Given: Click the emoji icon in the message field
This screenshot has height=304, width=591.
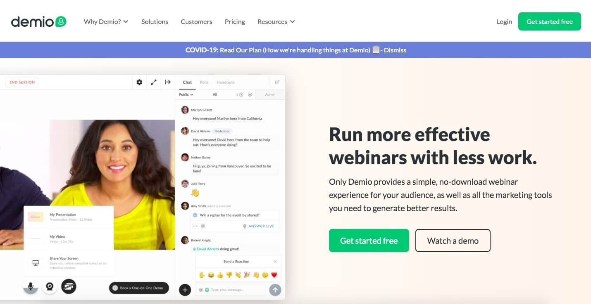Looking at the screenshot, I should click(207, 290).
